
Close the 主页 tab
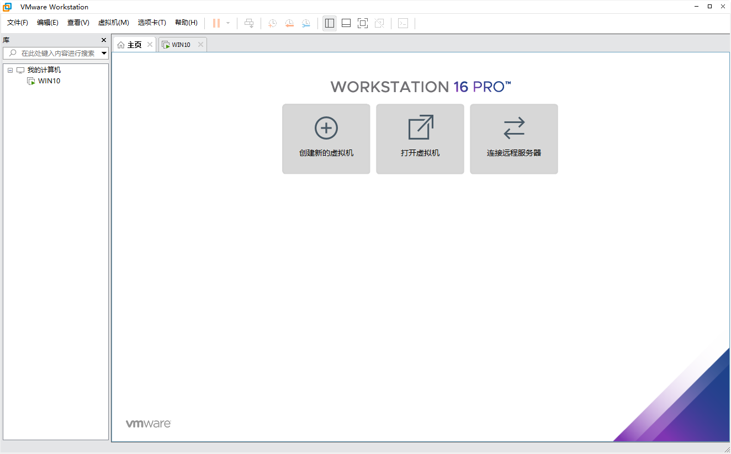coord(149,44)
